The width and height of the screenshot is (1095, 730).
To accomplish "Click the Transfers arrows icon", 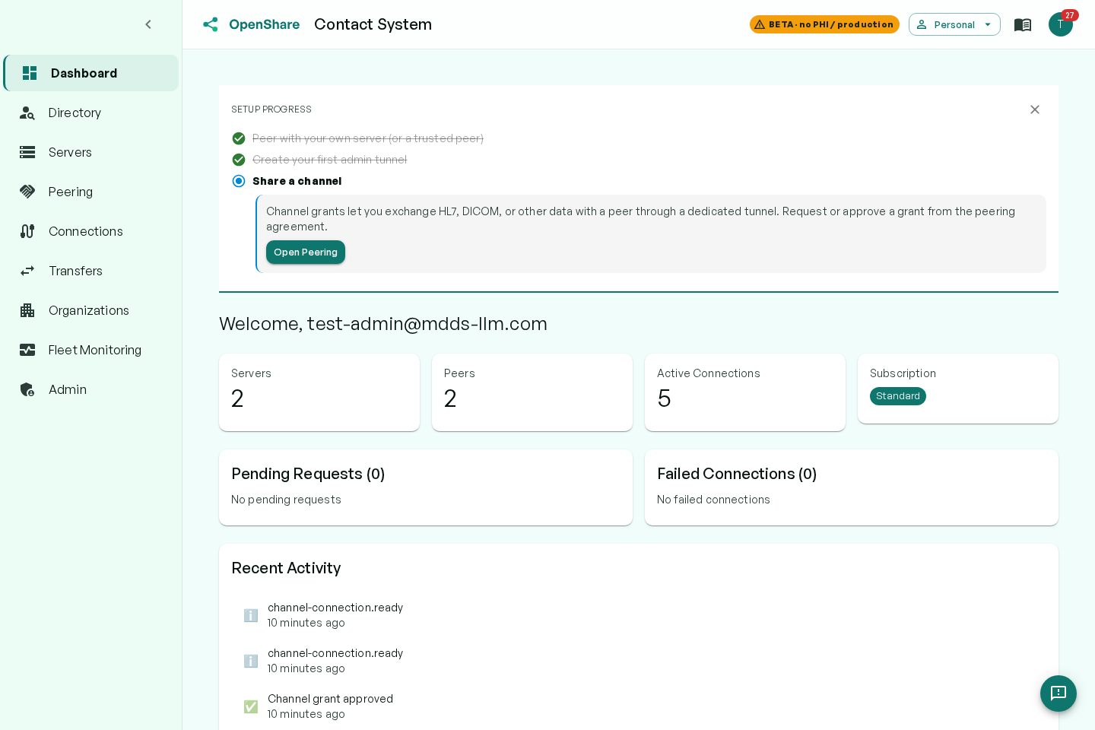I will coord(27,271).
